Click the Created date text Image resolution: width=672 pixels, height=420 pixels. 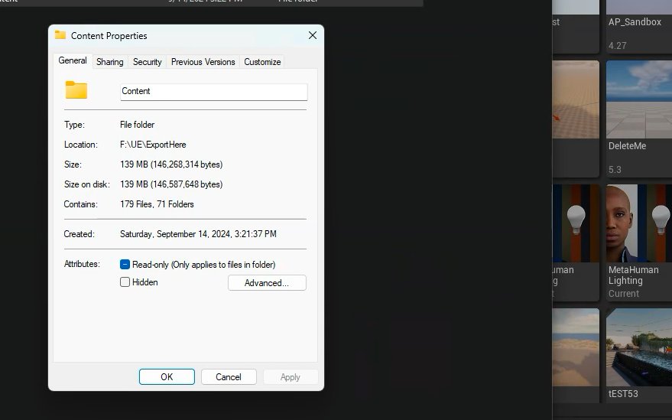[x=198, y=234]
